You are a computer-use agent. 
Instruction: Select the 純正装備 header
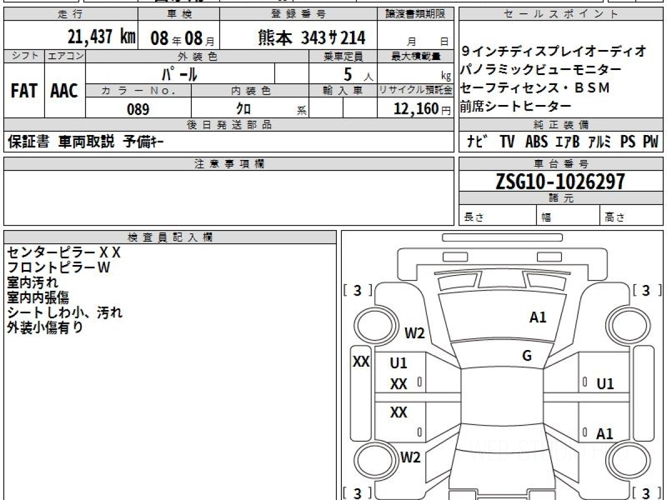pos(561,125)
